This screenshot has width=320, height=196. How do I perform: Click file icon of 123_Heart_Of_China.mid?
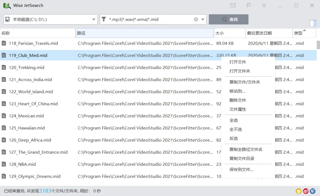[4, 104]
